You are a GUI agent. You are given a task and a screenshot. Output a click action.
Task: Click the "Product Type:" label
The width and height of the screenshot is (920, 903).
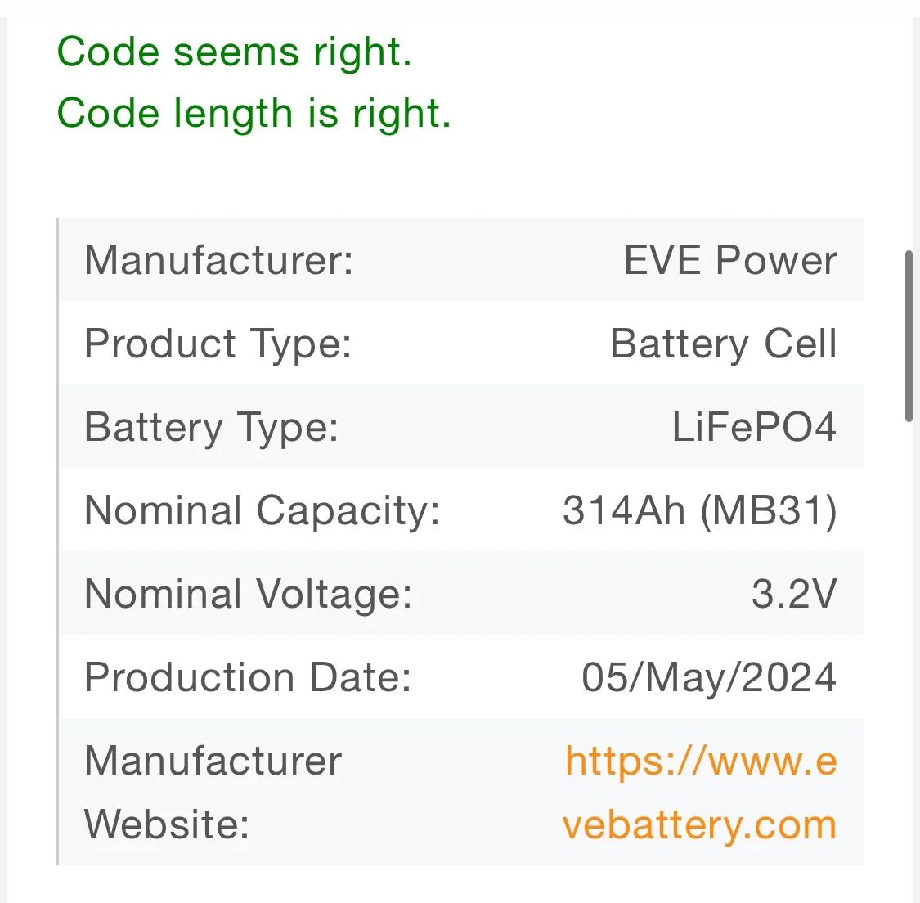pyautogui.click(x=218, y=344)
